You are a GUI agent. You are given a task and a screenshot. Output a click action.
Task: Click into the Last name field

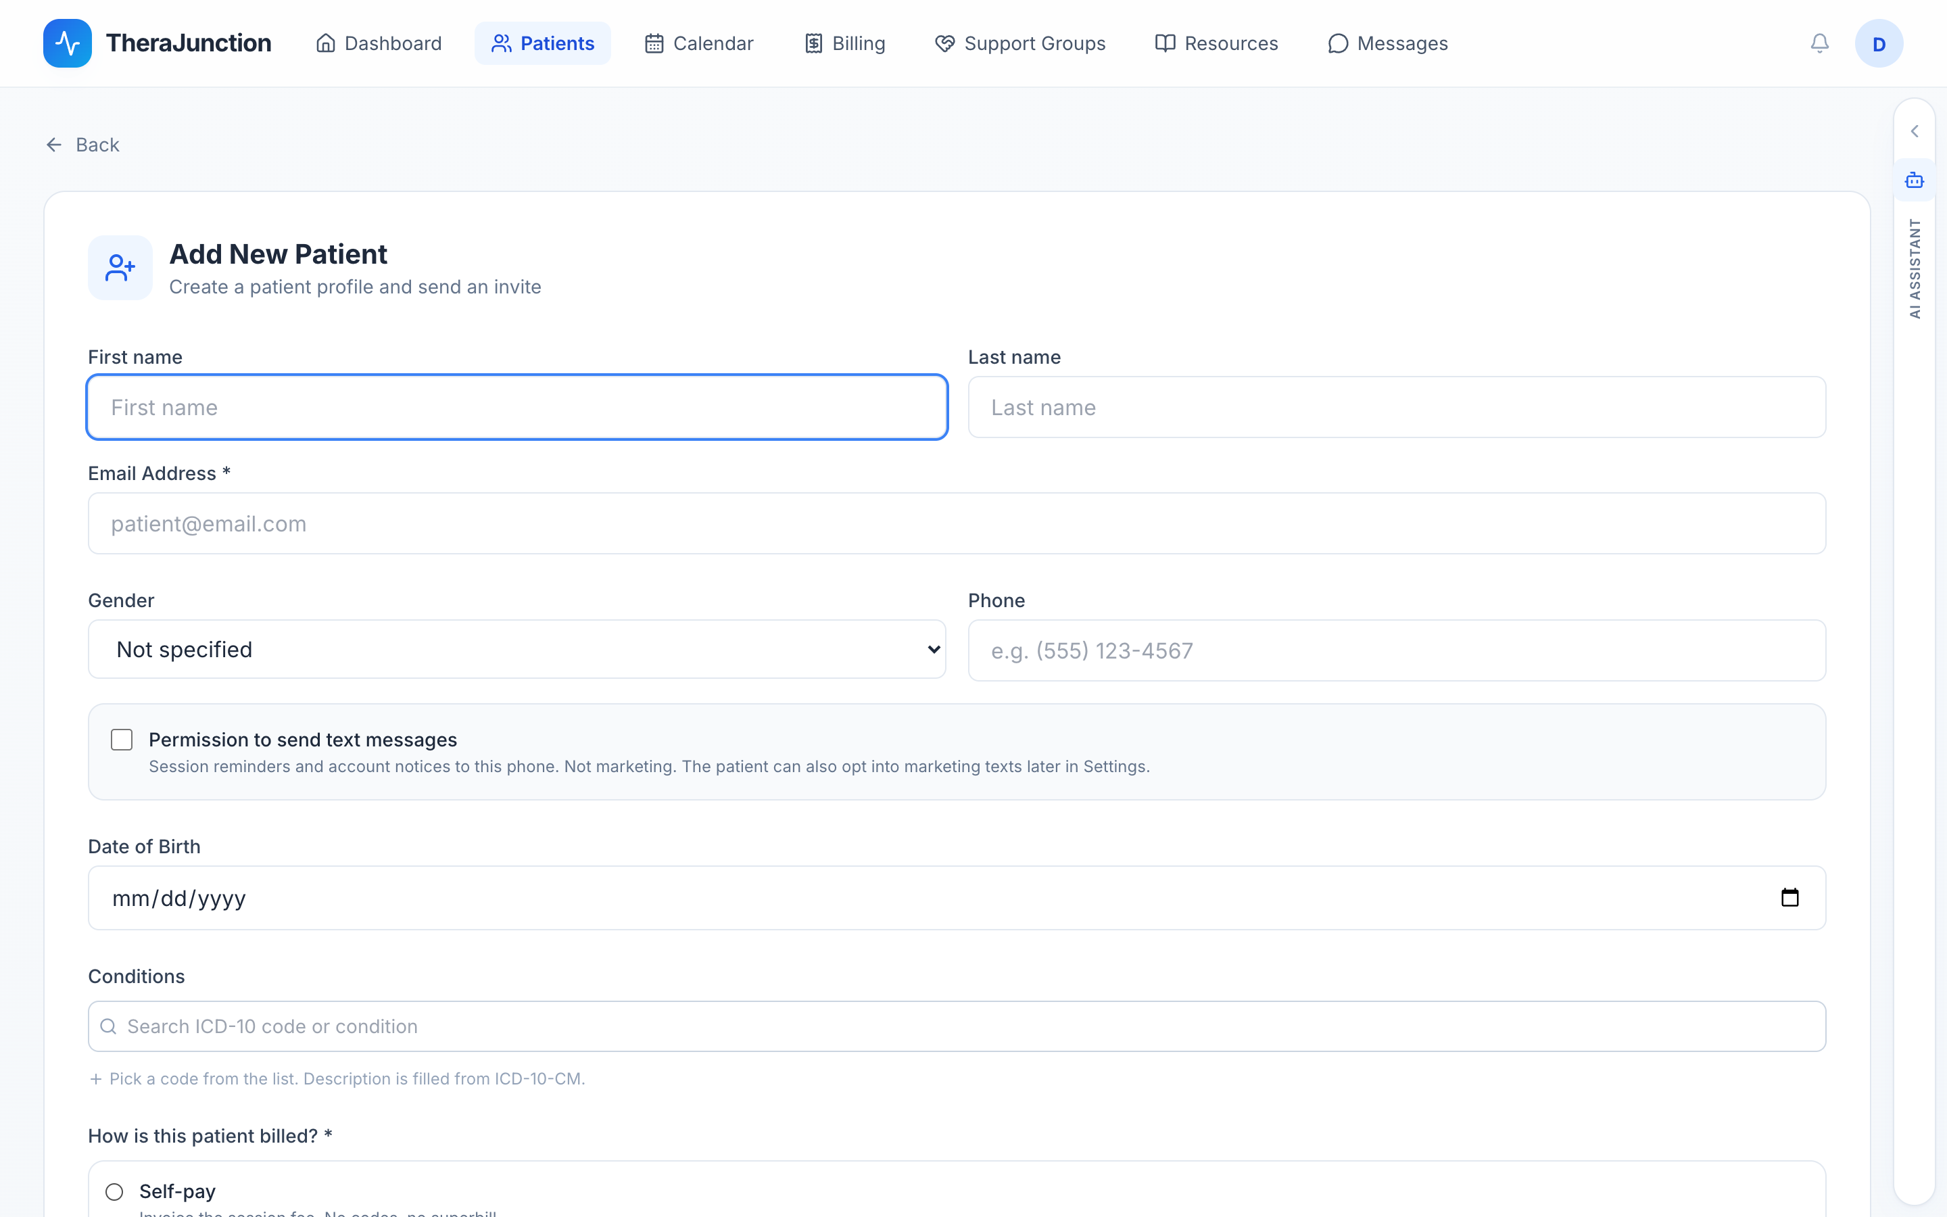[x=1397, y=407]
